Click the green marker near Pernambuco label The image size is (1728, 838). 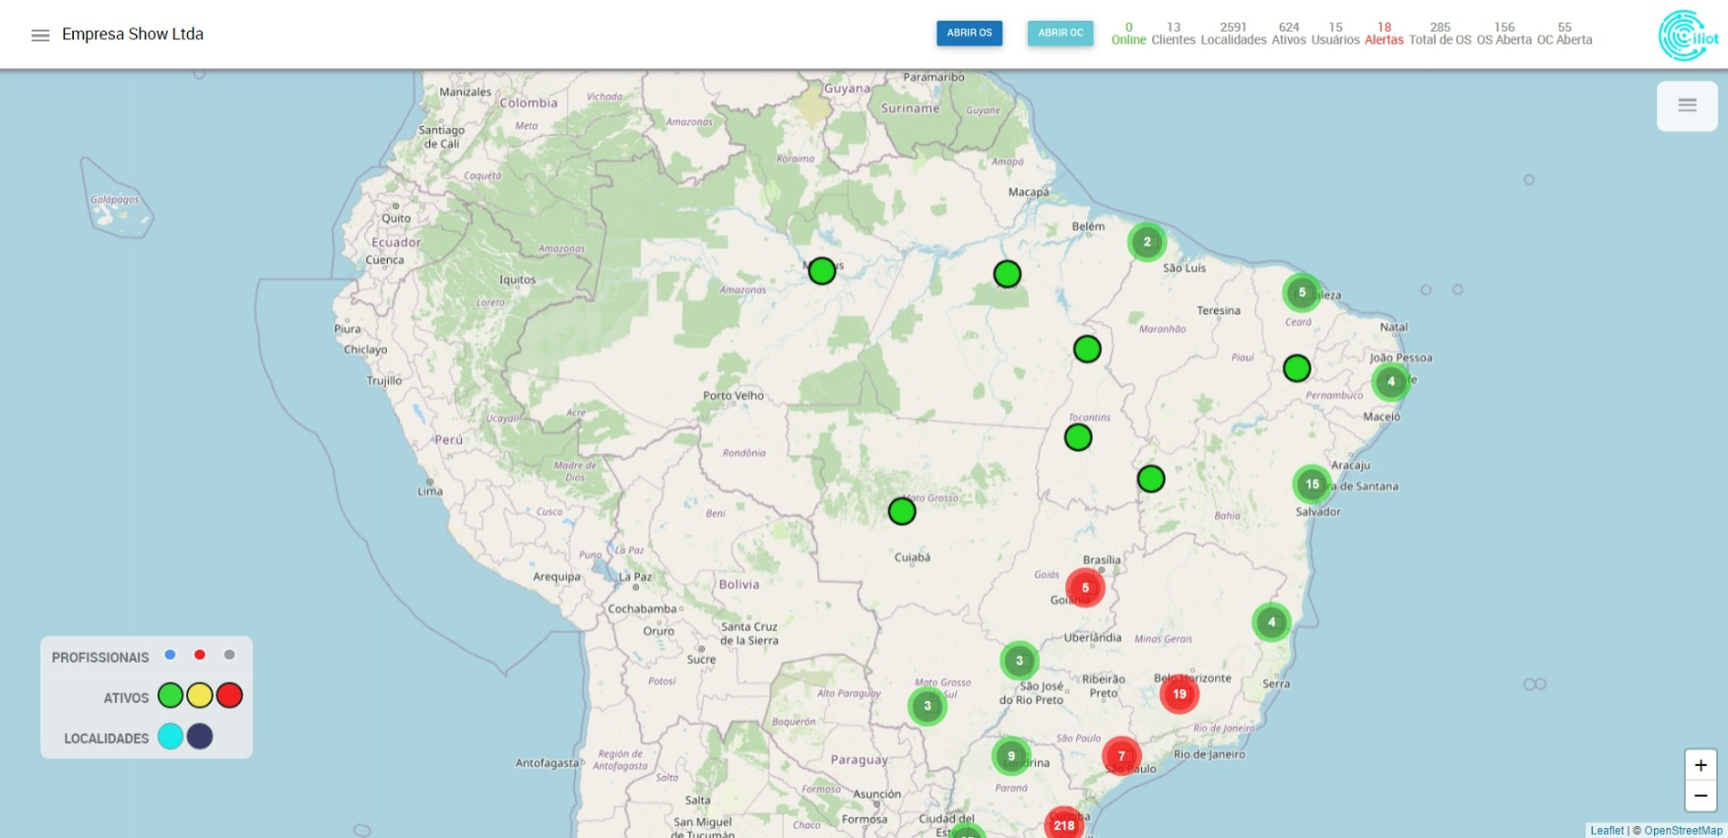click(1297, 368)
